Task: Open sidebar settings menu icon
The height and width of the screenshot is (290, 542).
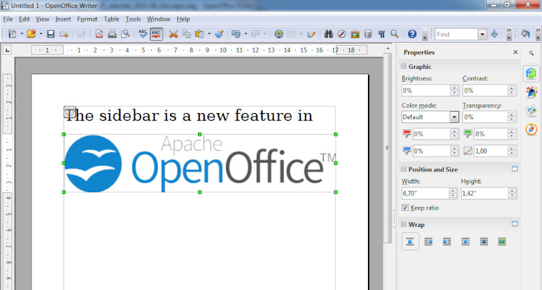Action: [x=531, y=53]
